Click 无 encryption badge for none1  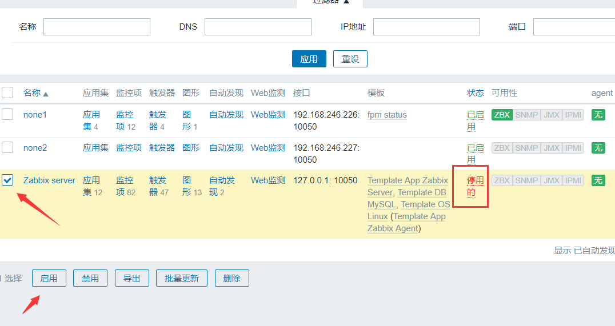(x=598, y=115)
